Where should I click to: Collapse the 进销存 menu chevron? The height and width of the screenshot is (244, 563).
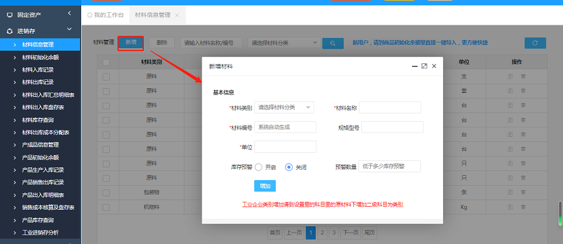pyautogui.click(x=69, y=29)
